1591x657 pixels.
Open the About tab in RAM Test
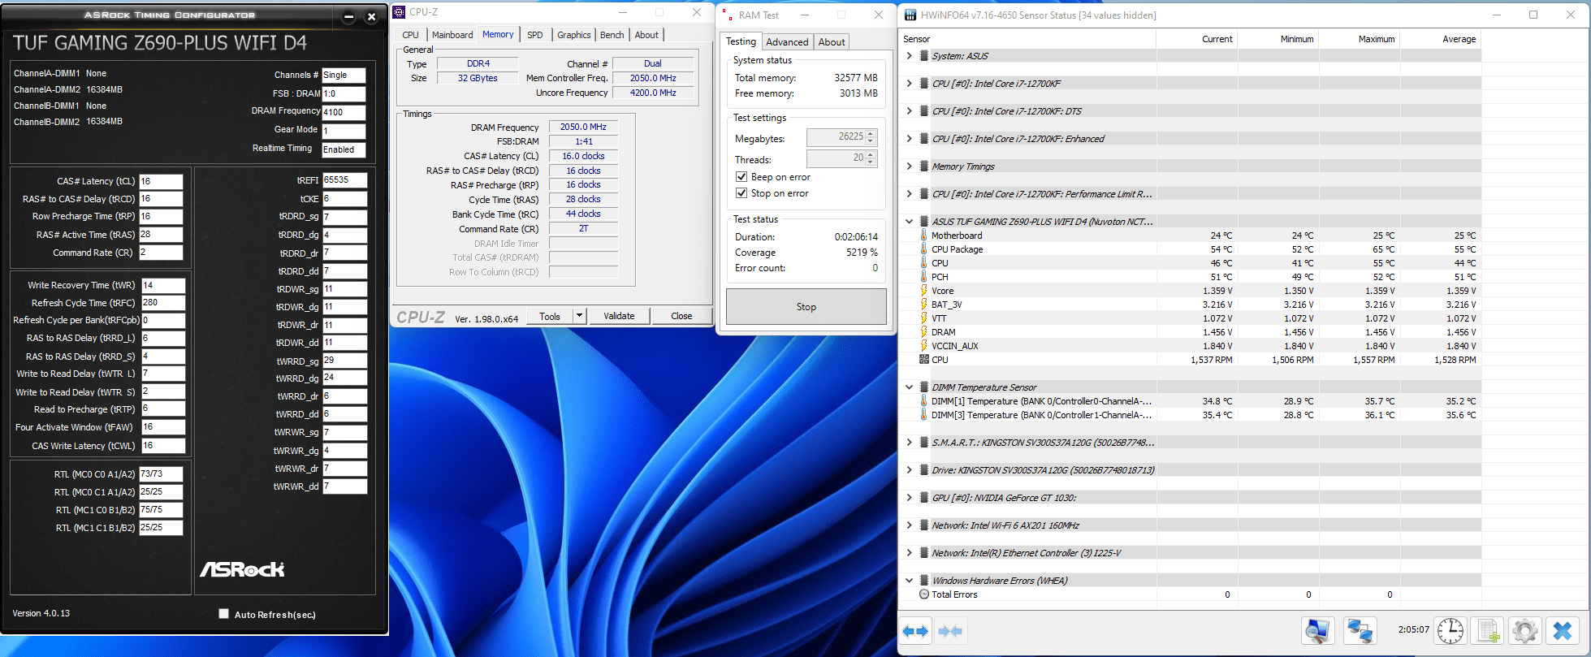[832, 42]
